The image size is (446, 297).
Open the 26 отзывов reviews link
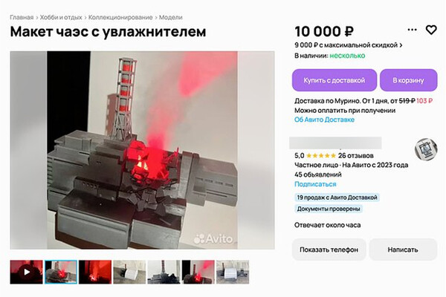pos(355,156)
